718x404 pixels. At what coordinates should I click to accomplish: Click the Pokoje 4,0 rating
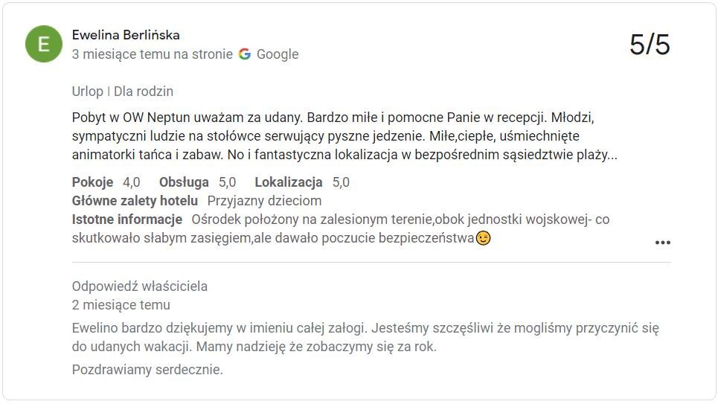(x=106, y=182)
